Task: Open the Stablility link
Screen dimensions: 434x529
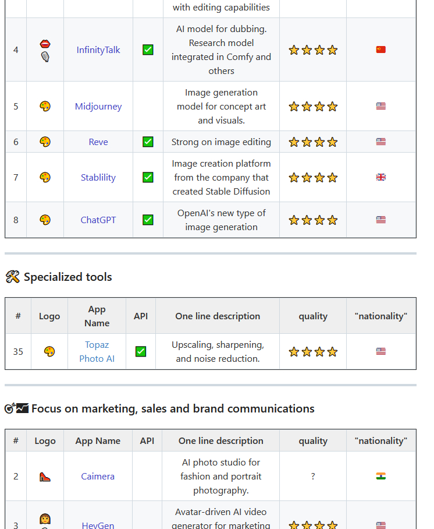Action: (x=98, y=178)
